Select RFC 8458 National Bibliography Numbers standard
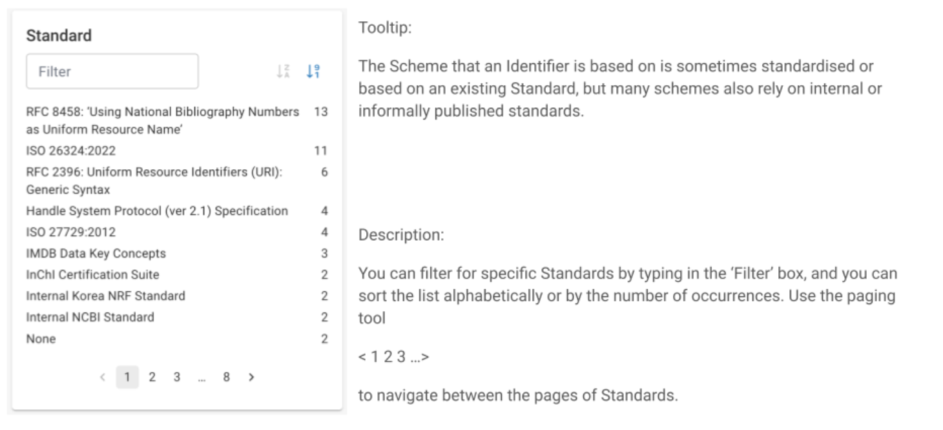Screen dimensions: 943x430 (x=177, y=121)
